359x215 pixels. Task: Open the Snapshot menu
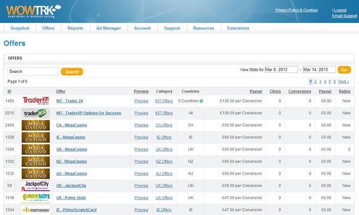pos(19,28)
